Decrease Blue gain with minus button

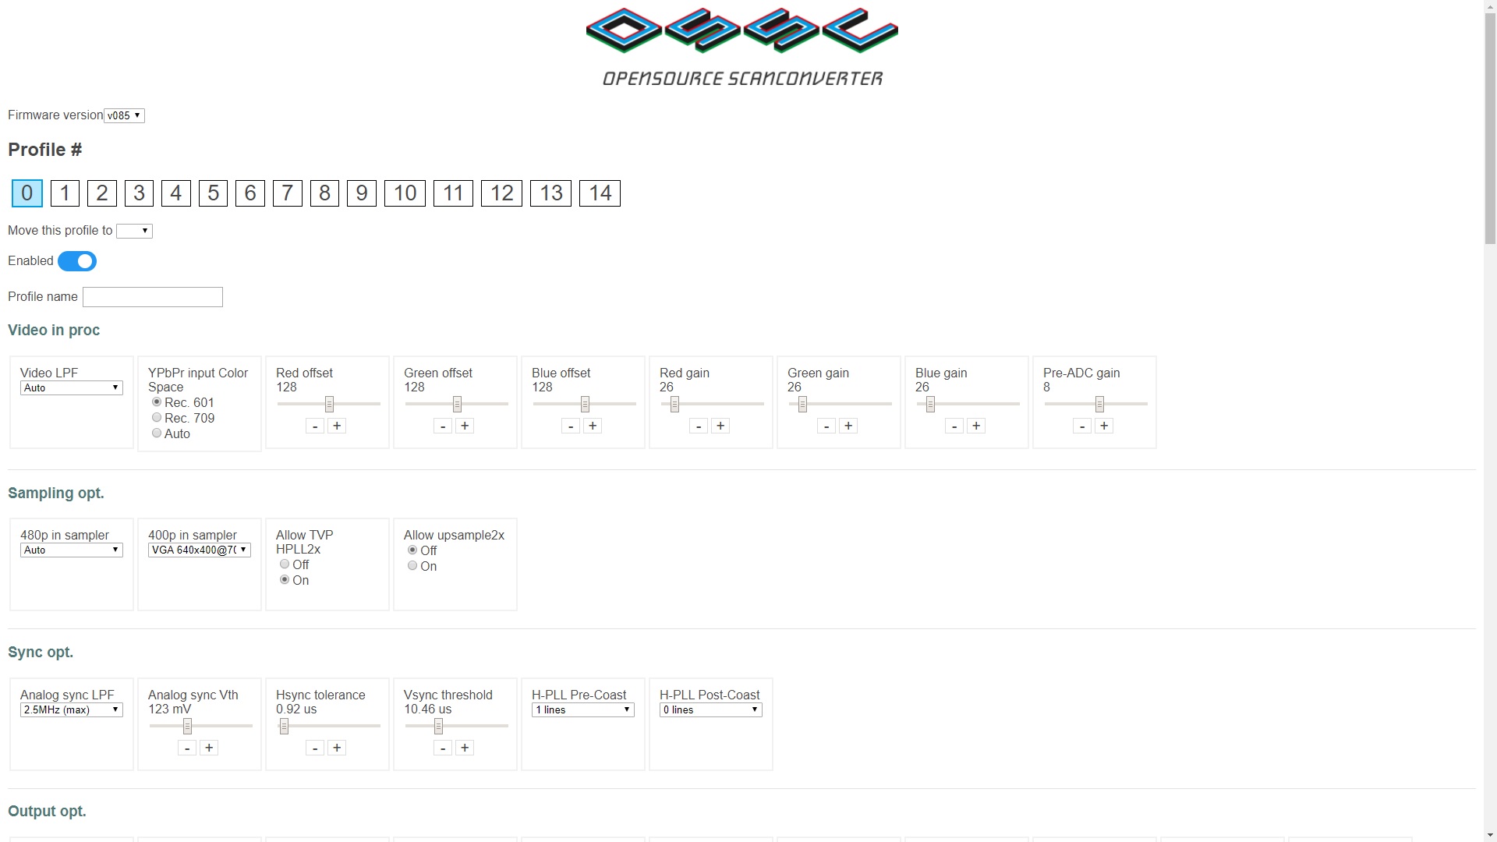pos(954,426)
